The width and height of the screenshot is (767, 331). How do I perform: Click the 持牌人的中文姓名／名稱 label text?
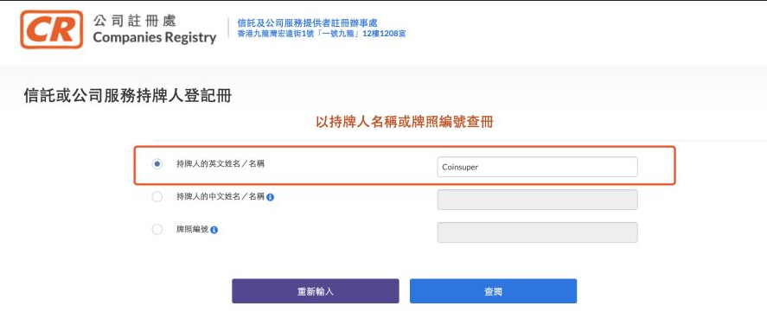coord(221,197)
